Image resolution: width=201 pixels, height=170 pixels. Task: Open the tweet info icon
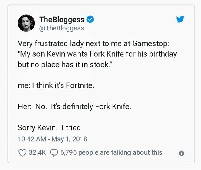point(181,153)
